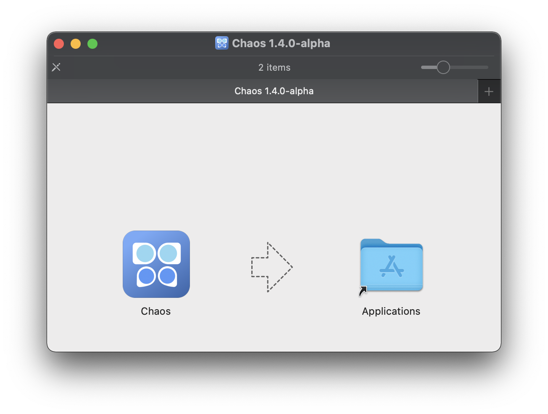Image resolution: width=548 pixels, height=414 pixels.
Task: Click the Chaos proxy icon in the title bar
Action: coord(221,43)
